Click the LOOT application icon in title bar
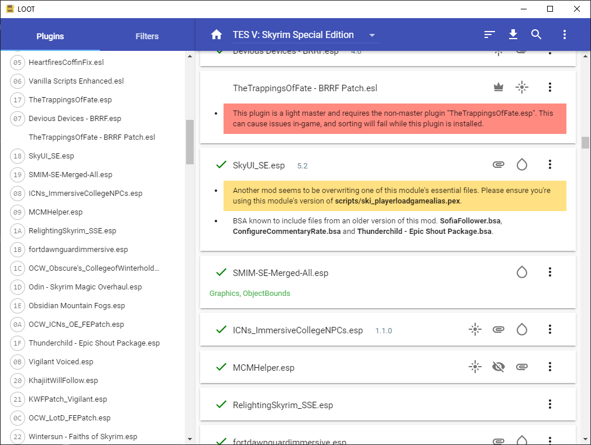The image size is (591, 445). pos(10,9)
